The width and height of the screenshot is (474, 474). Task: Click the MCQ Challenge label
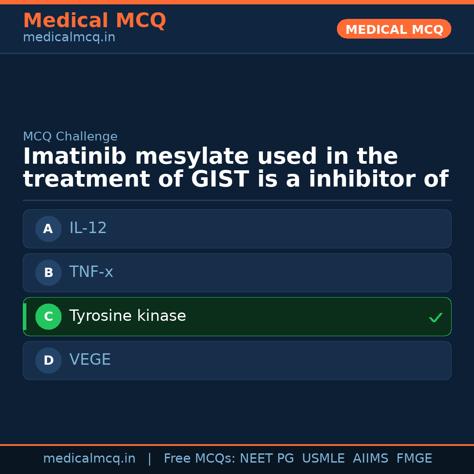point(70,136)
